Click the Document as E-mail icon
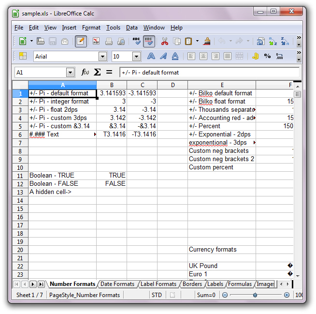Viewport: 316px width, 314px height. 65,42
